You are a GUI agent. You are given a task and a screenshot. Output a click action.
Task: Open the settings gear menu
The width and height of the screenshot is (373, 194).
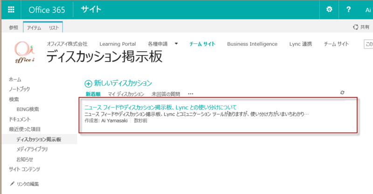pyautogui.click(x=329, y=9)
